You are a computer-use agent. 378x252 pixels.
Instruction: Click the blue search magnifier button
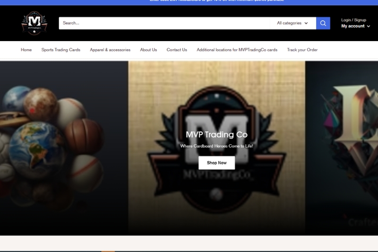pos(323,23)
